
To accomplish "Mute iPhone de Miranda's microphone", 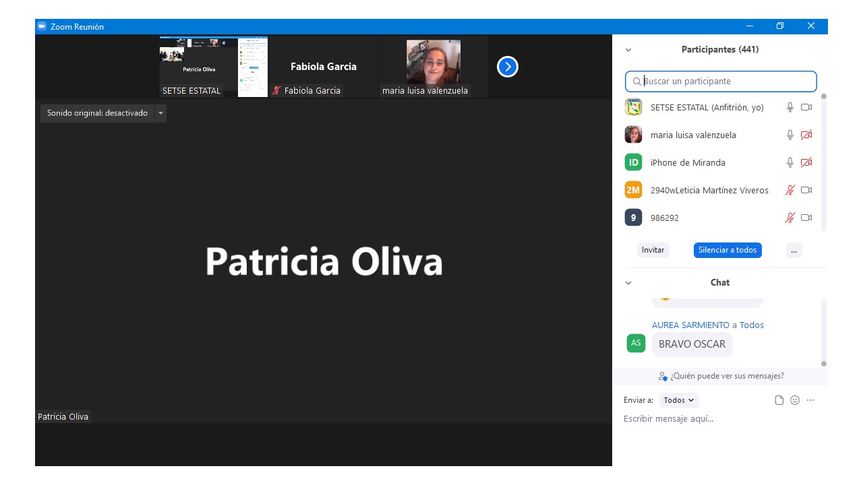I will point(790,162).
